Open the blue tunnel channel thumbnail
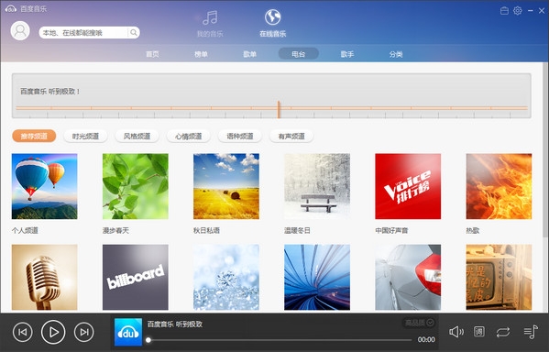 coord(317,277)
